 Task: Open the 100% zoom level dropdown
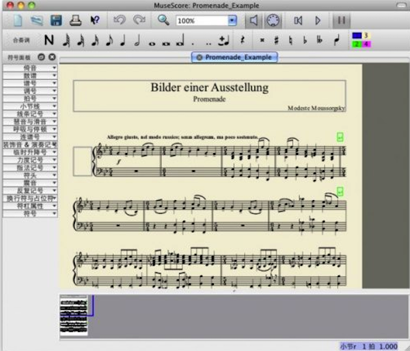[232, 20]
